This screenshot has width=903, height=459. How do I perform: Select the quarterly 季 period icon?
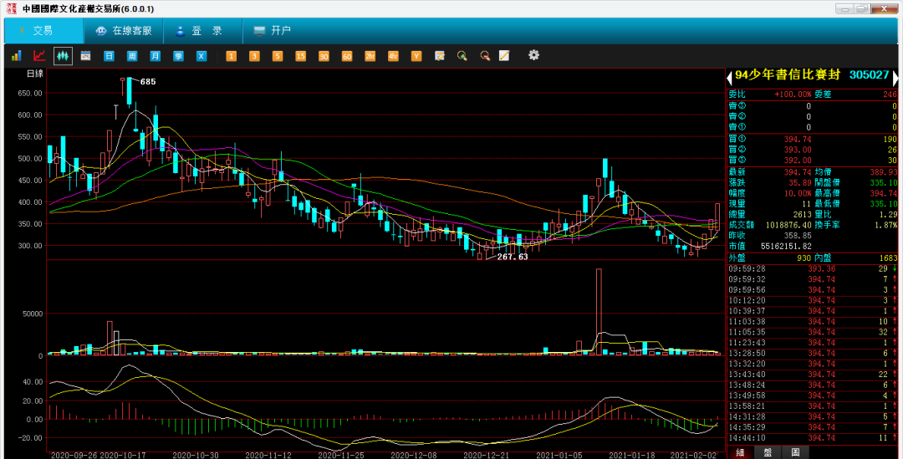[178, 56]
